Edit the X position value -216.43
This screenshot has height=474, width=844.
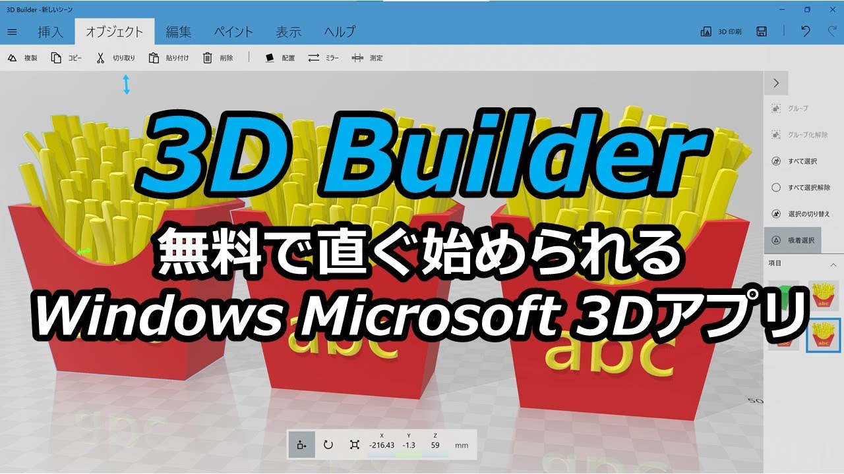click(382, 445)
